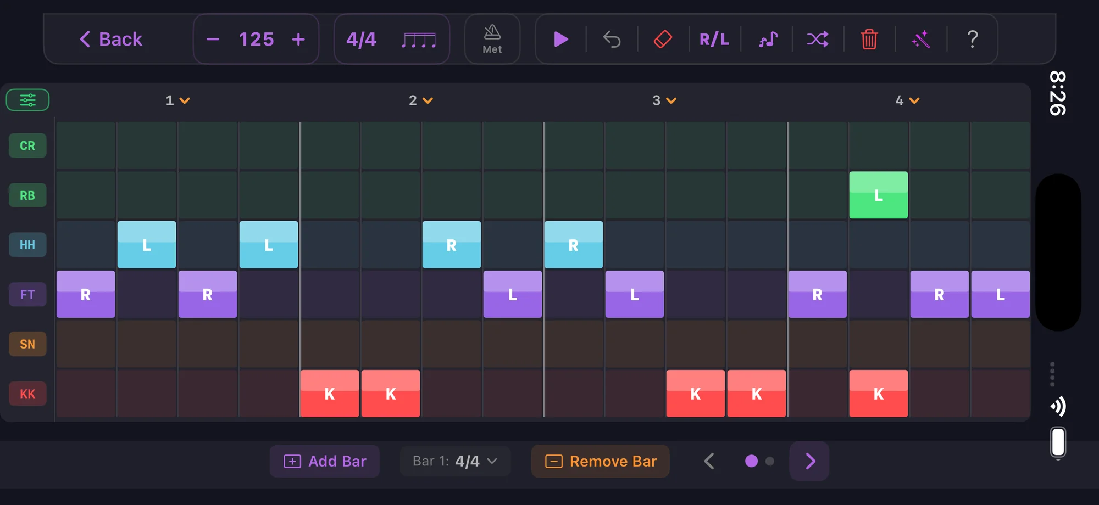
Task: Toggle the second HH L note in beat 1
Action: pos(269,245)
